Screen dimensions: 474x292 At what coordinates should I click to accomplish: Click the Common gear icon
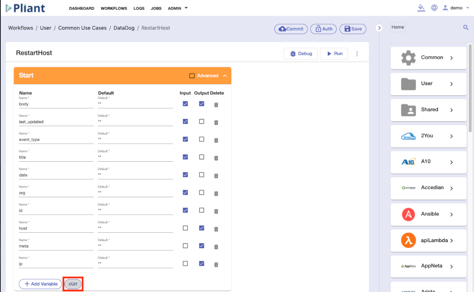(x=408, y=58)
